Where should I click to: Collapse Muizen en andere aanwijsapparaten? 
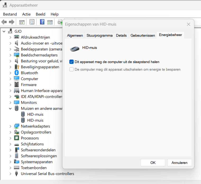[10, 109]
